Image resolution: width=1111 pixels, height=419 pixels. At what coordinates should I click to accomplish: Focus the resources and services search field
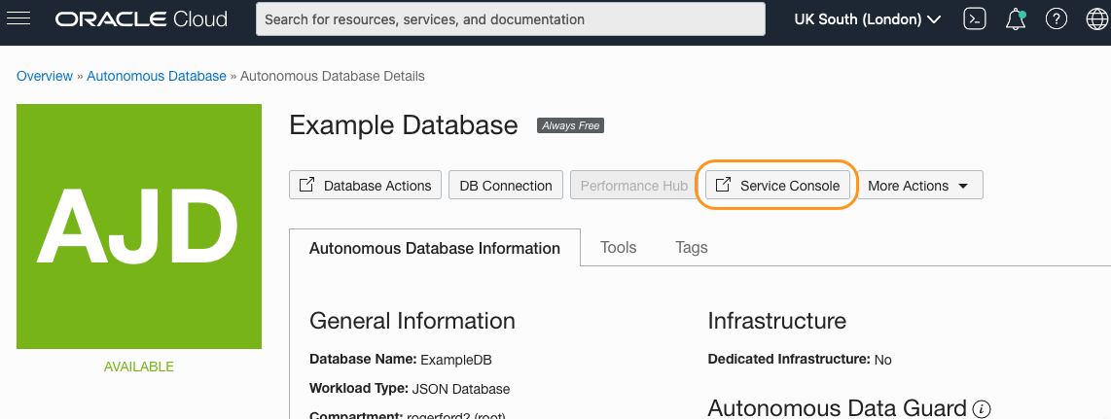click(x=511, y=18)
